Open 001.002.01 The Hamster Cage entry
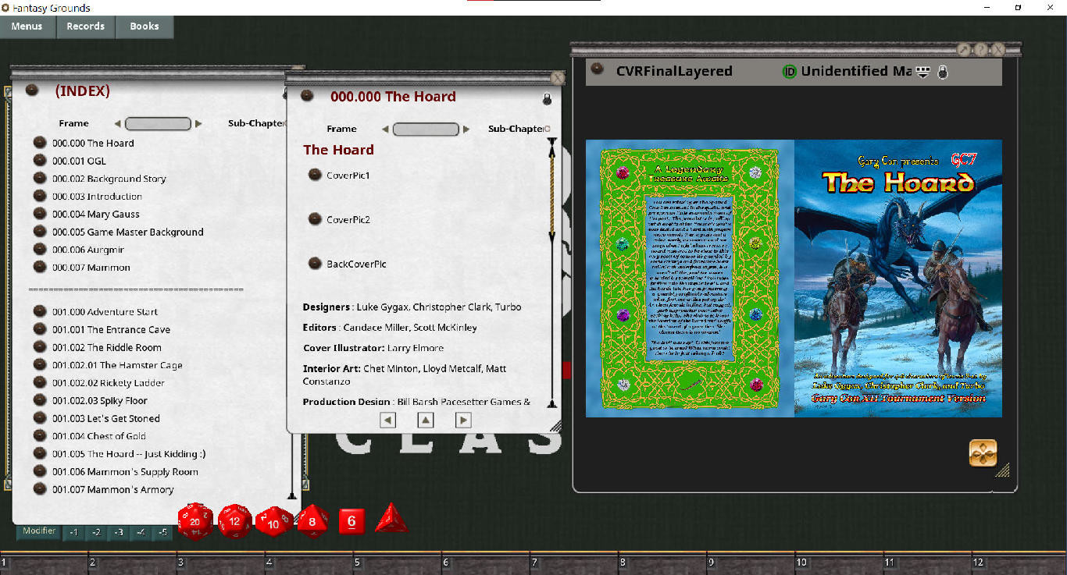The image size is (1067, 575). [x=117, y=364]
